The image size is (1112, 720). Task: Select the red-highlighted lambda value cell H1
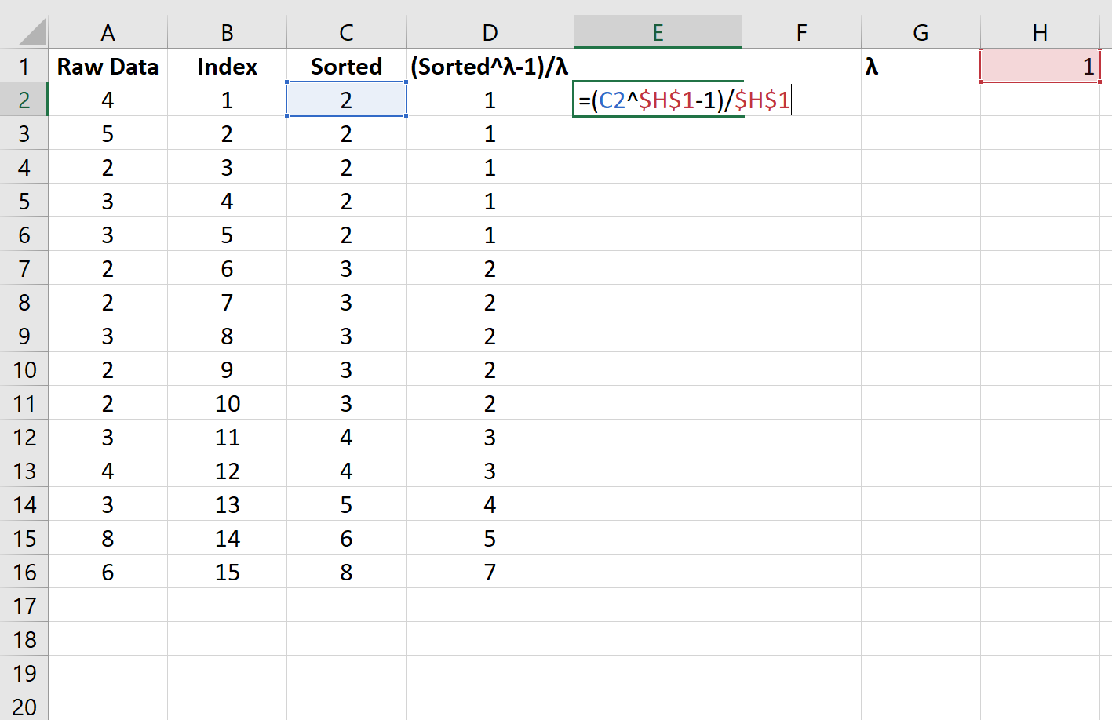coord(1040,66)
